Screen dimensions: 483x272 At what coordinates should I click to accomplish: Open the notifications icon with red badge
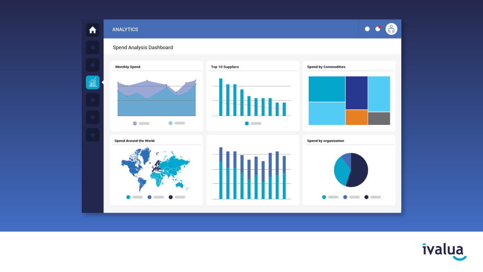coord(377,29)
